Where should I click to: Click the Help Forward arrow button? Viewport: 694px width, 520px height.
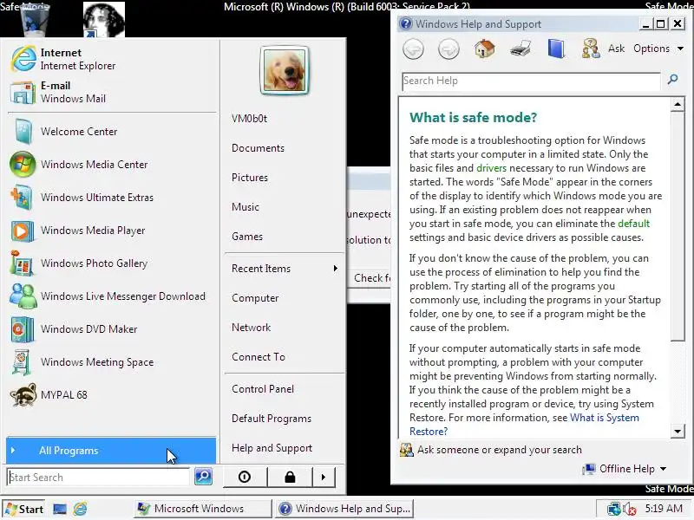point(448,49)
